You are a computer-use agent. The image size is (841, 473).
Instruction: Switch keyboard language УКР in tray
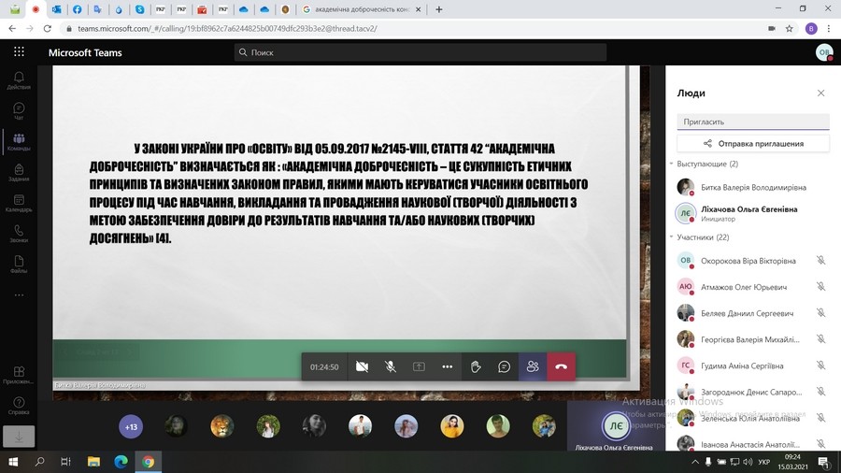[763, 462]
